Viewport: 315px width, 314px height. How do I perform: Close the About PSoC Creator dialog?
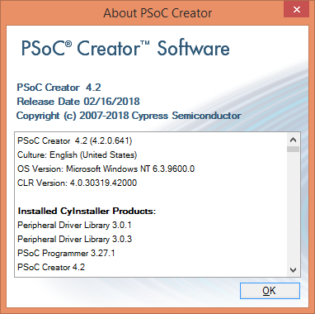click(x=297, y=10)
